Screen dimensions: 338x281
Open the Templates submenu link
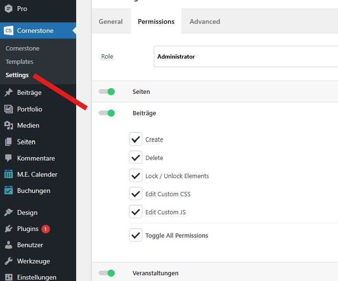[x=20, y=62]
